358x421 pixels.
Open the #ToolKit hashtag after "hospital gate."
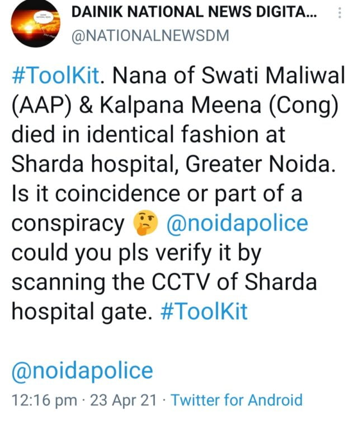coord(204,311)
